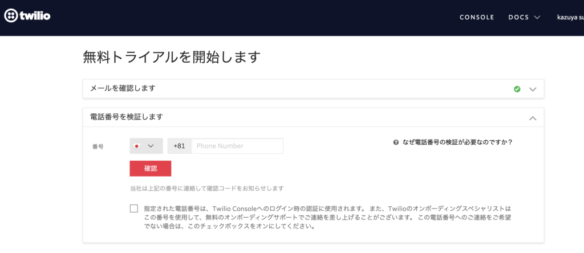Click the 無料トライアルを開始します page heading
584x253 pixels.
click(x=171, y=58)
